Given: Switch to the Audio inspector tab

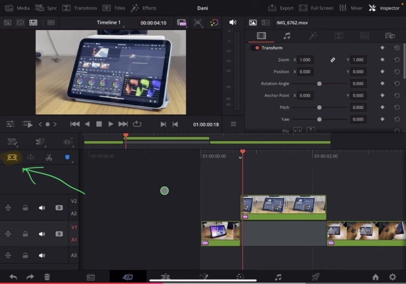Looking at the screenshot, I should (287, 36).
